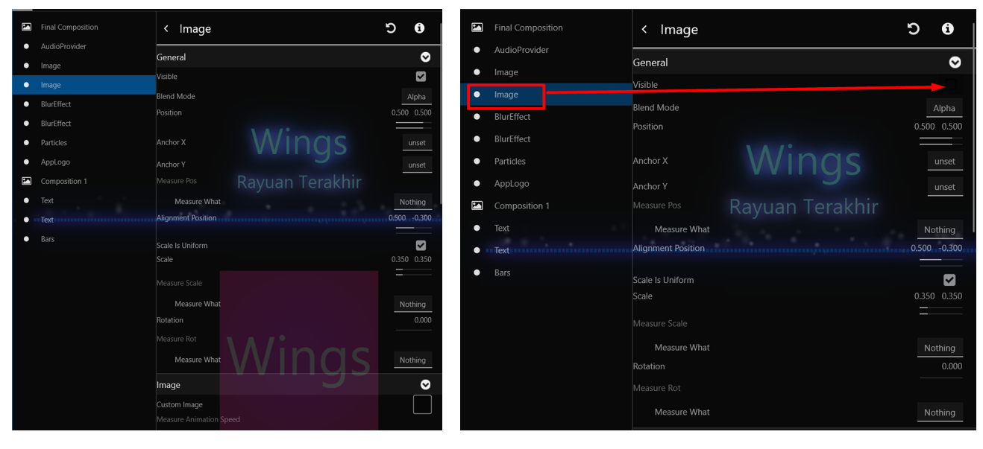Click the back arrow in left screenshot header
The height and width of the screenshot is (449, 983).
pyautogui.click(x=166, y=28)
